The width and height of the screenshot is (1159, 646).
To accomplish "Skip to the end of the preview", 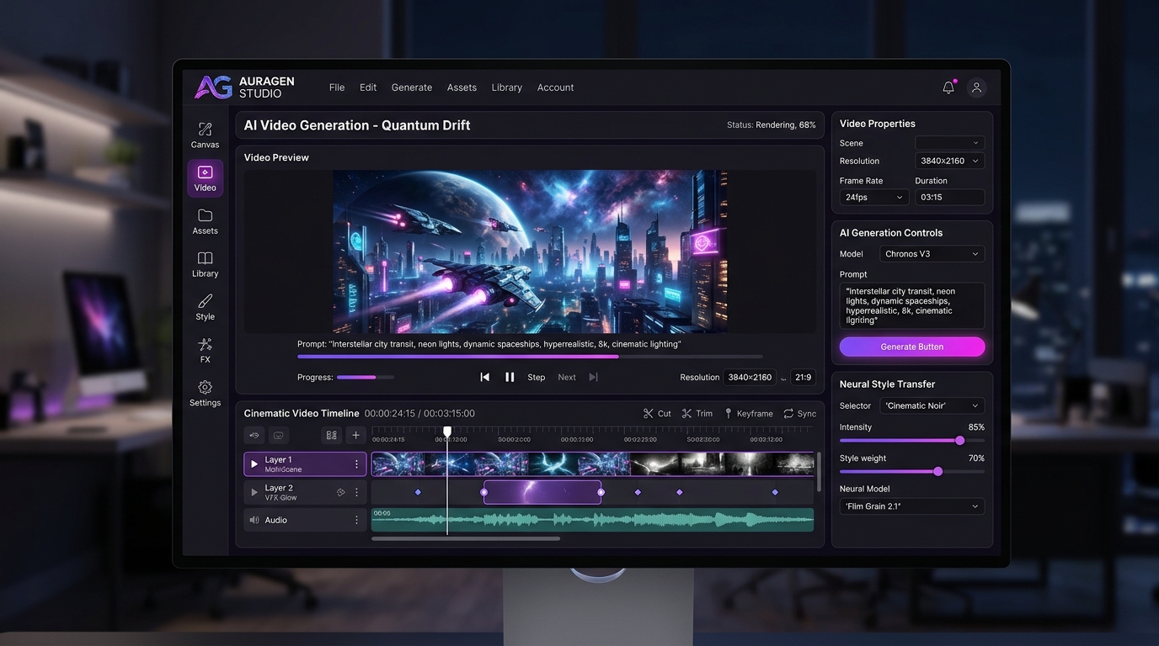I will [x=594, y=377].
